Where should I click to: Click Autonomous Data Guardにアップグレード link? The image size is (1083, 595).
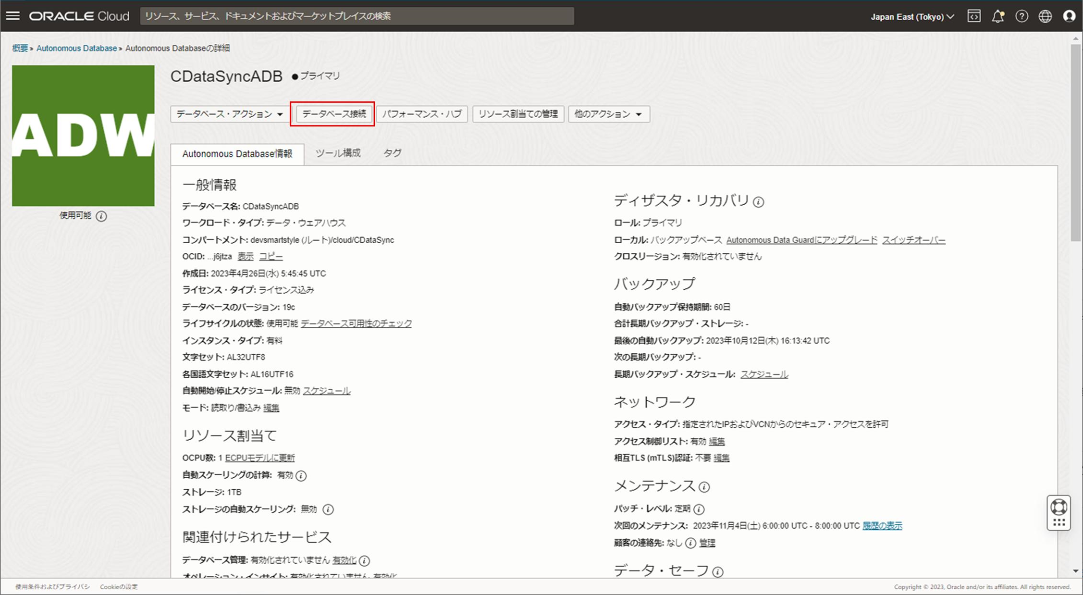click(801, 240)
